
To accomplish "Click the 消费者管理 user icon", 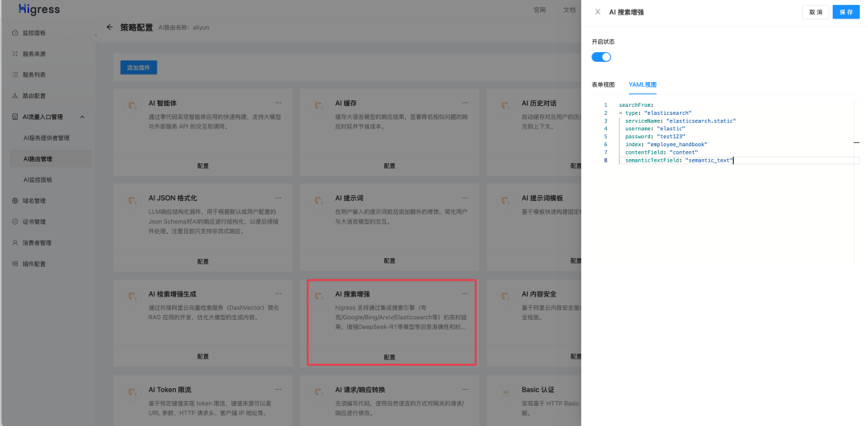I will pos(15,244).
